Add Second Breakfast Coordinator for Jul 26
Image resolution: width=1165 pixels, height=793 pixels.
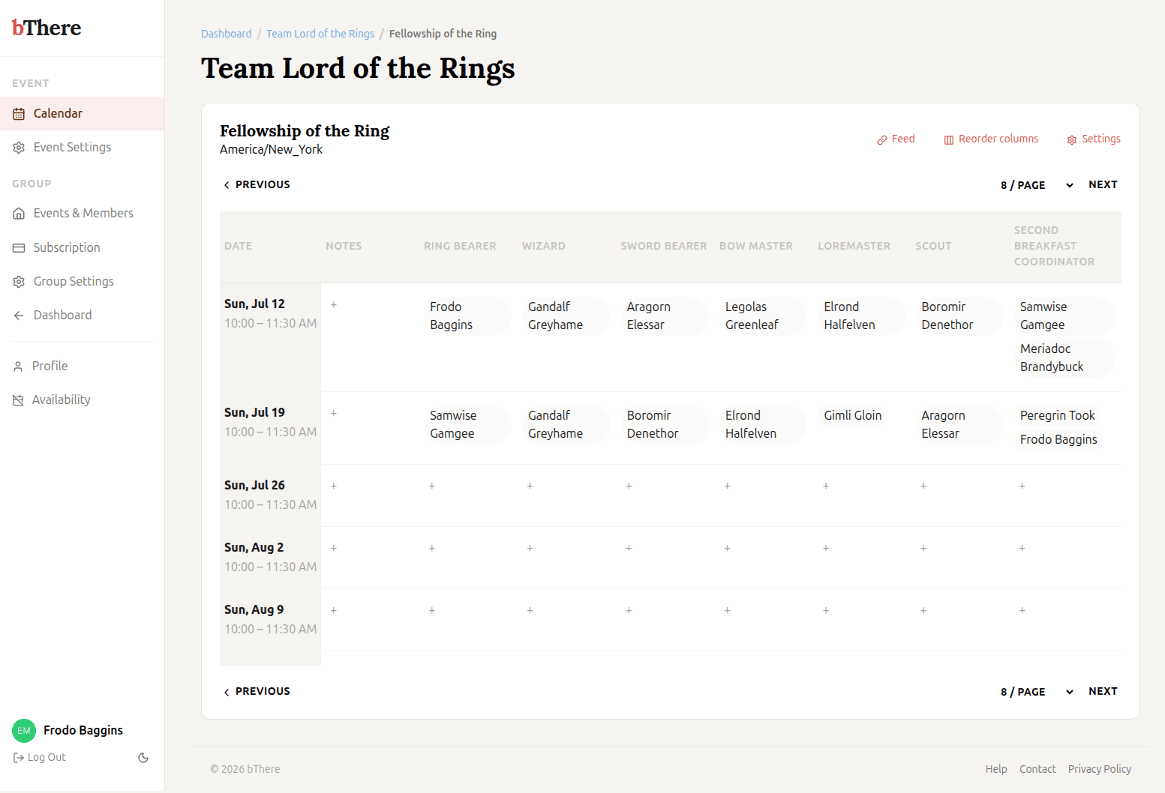coord(1022,486)
